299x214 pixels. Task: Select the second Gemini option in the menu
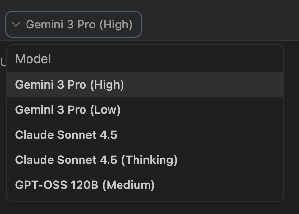pyautogui.click(x=68, y=110)
